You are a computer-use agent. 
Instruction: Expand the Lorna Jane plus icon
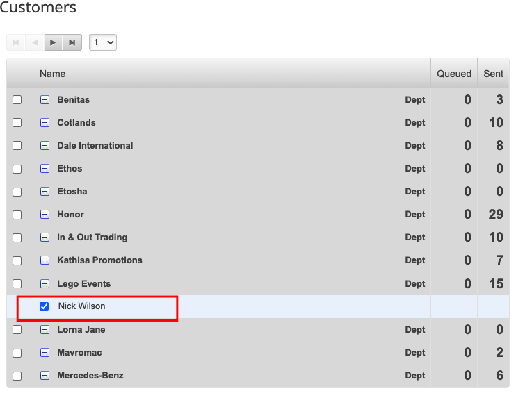[x=45, y=330]
